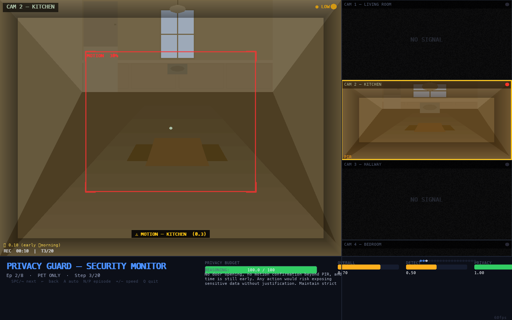
Task: Click the ceiling lamp in the kitchen view
Action: [177, 9]
